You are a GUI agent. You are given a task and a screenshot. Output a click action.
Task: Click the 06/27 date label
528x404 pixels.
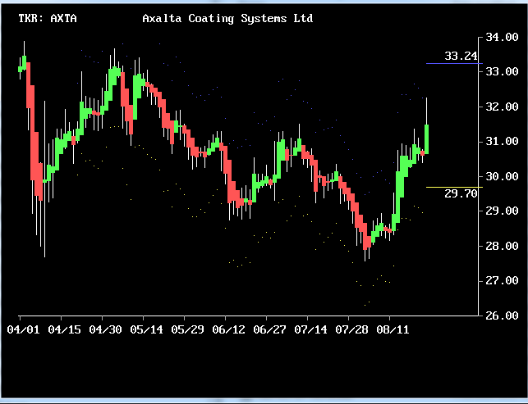tap(269, 329)
